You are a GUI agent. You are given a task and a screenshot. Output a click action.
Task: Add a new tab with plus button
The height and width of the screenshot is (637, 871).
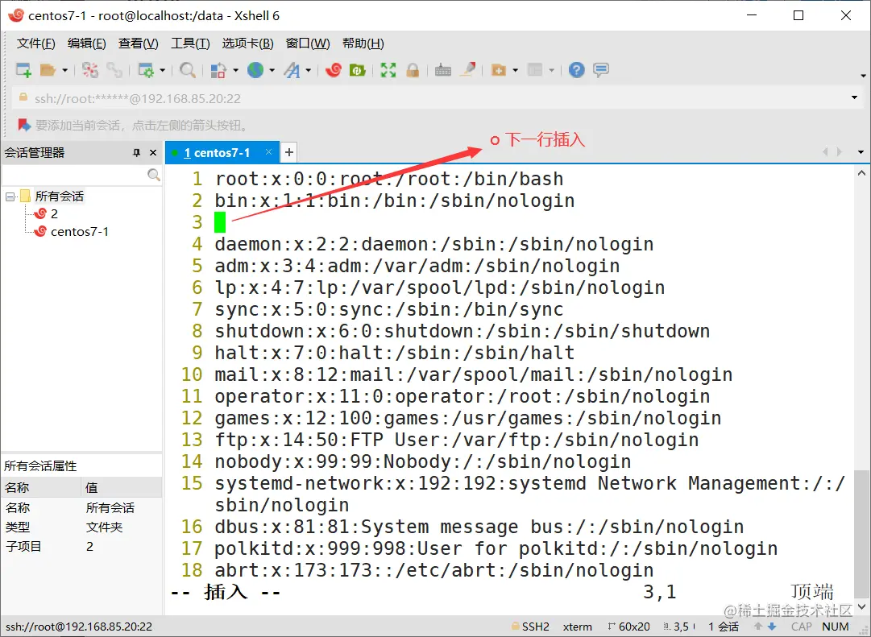tap(288, 152)
